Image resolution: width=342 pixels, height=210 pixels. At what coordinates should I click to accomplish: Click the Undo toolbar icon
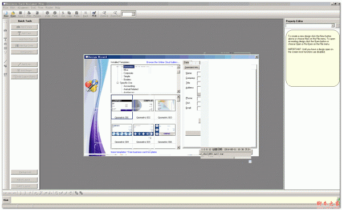pos(47,14)
